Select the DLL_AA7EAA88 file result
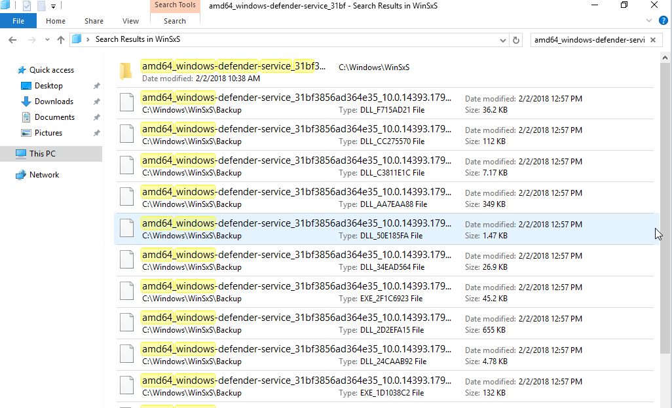Screen dimensions: 672x408 385,197
